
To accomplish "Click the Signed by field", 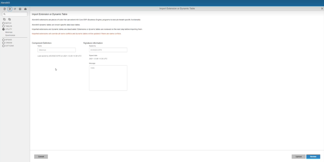I will 108,50.
